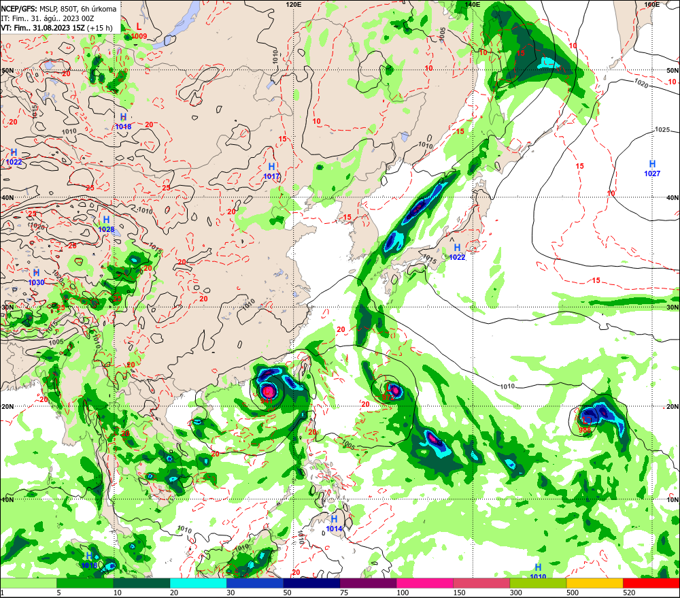Viewport: 680px width, 598px height.
Task: Click the H 1017 high over north China
Action: 272,171
